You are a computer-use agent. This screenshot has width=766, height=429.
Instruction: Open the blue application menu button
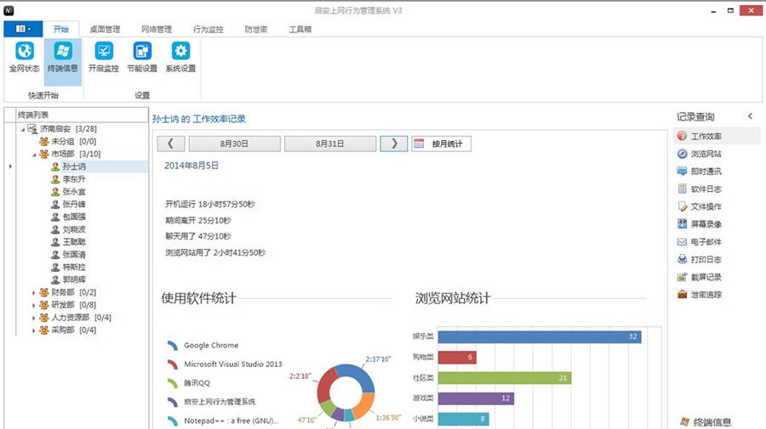(x=23, y=29)
